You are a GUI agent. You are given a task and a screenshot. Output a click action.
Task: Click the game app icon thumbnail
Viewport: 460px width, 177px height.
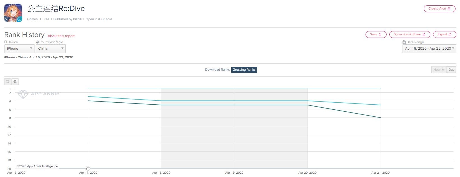pos(13,13)
